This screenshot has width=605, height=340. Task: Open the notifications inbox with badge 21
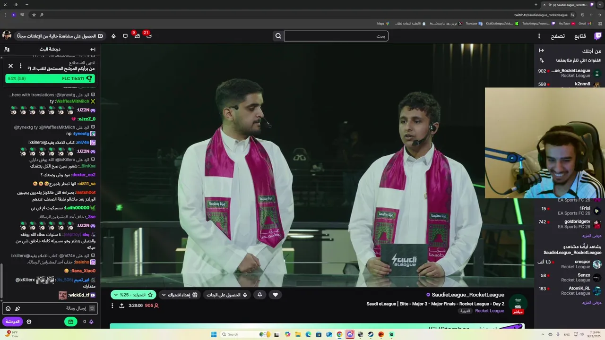pos(148,36)
